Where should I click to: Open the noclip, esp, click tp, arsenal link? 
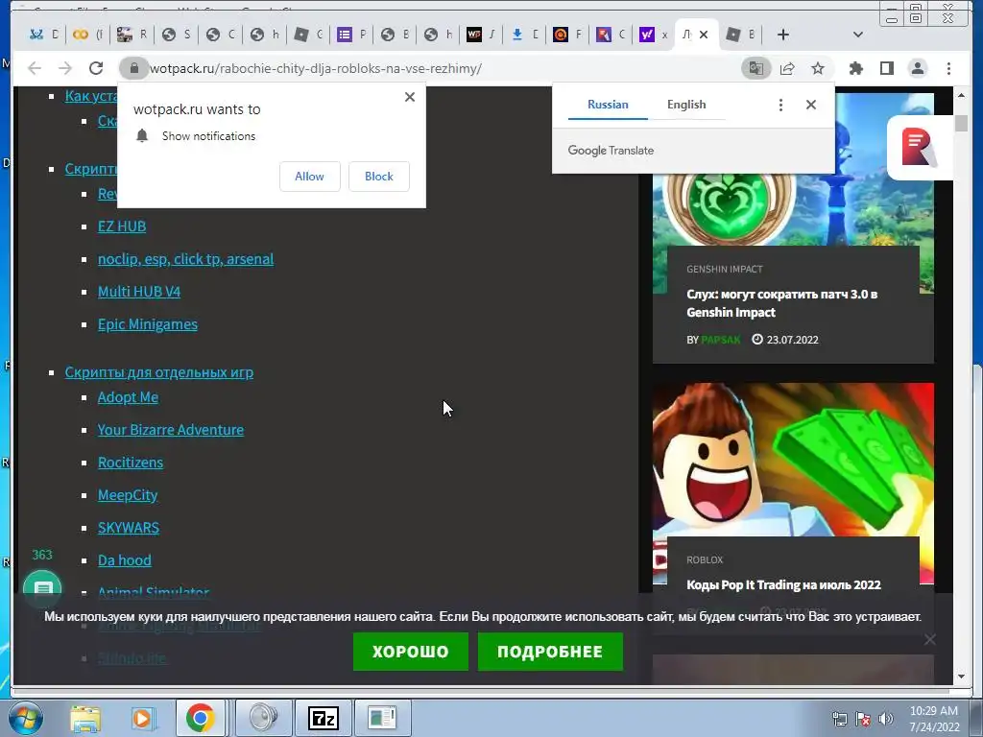tap(185, 259)
